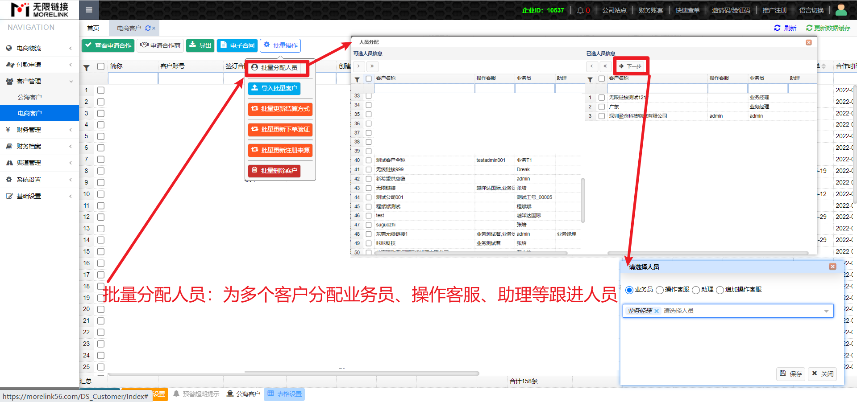857x402 pixels.
Task: Check the 深圳盈仓科技物流有限公司 row checkbox
Action: coord(602,116)
